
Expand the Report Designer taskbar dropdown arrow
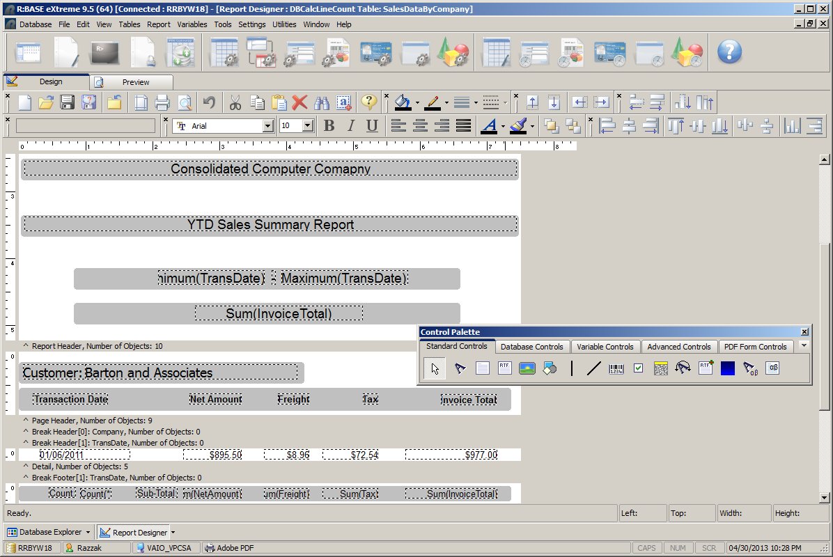[173, 533]
